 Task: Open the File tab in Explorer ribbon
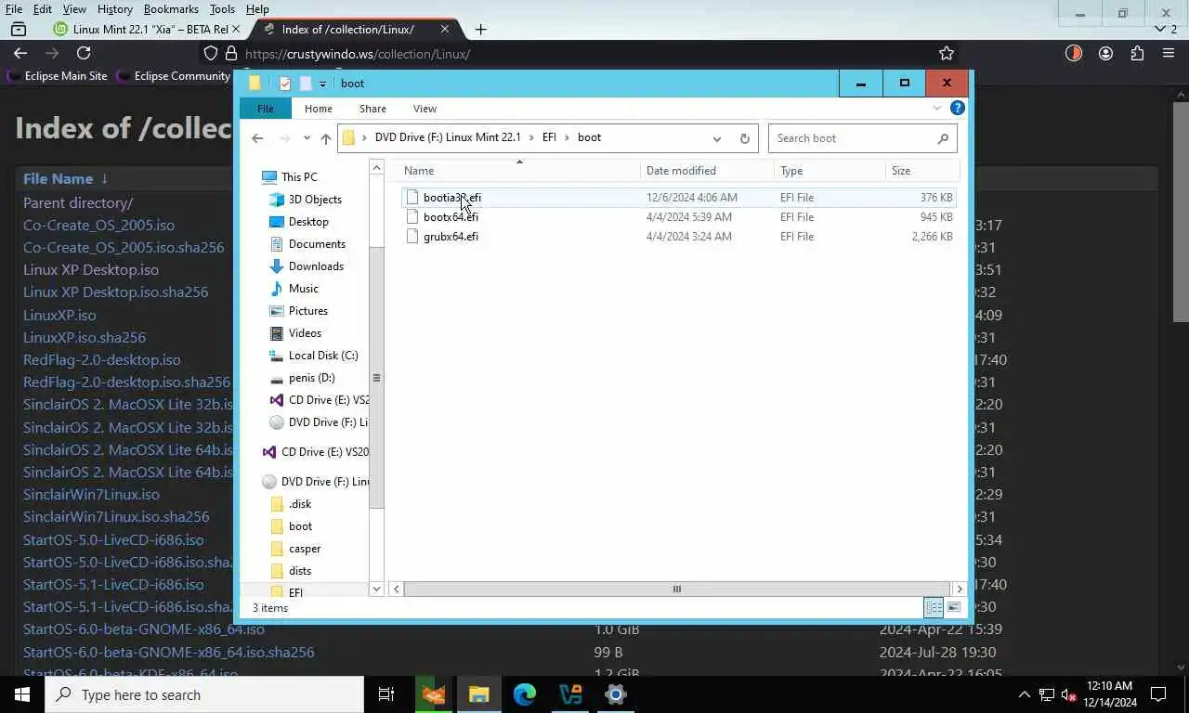pyautogui.click(x=266, y=109)
